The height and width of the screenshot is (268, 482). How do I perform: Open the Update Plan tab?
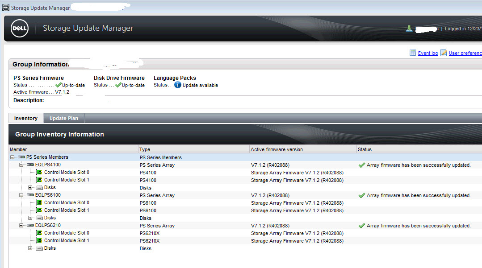point(64,118)
